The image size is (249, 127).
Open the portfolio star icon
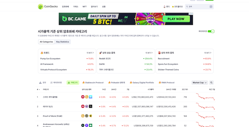[x=173, y=7]
